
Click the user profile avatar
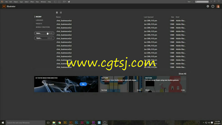coord(218,6)
